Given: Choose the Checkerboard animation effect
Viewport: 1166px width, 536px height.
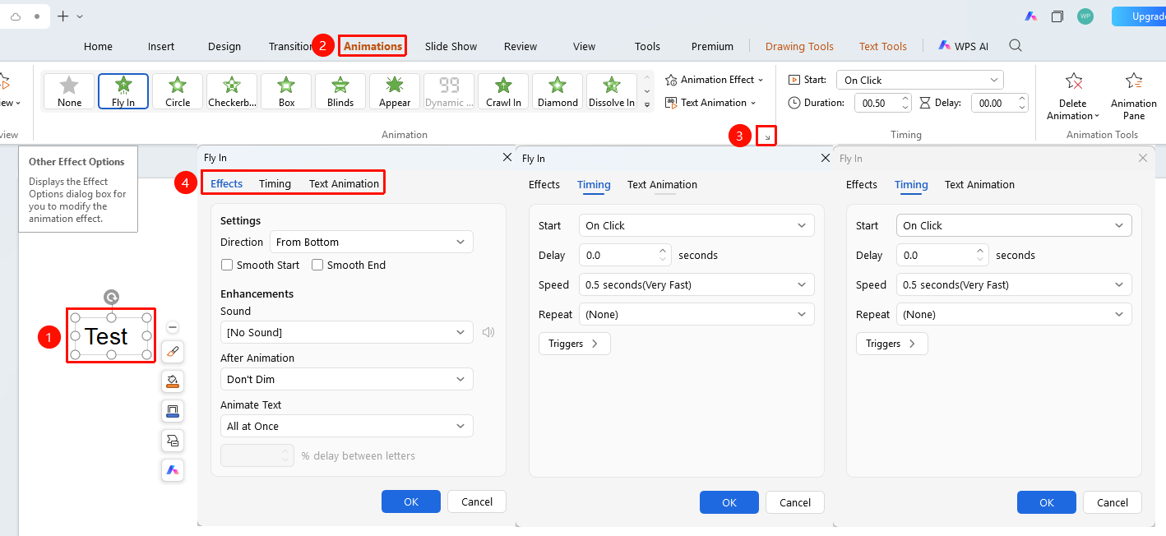Looking at the screenshot, I should 232,91.
